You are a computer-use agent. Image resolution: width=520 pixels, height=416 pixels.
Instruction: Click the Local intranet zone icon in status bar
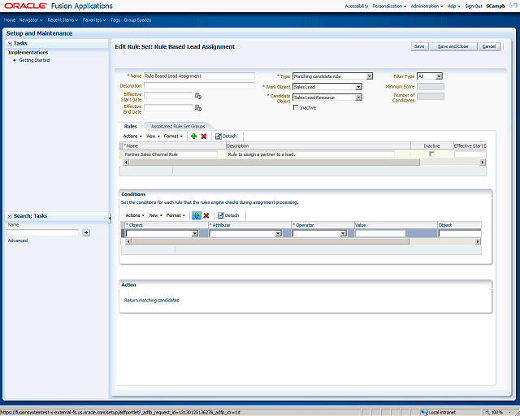click(x=424, y=413)
